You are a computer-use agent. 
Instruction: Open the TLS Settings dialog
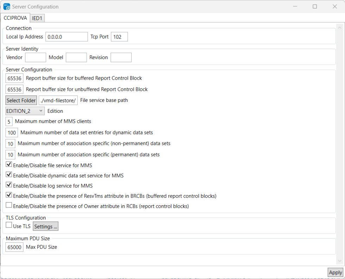pos(45,226)
